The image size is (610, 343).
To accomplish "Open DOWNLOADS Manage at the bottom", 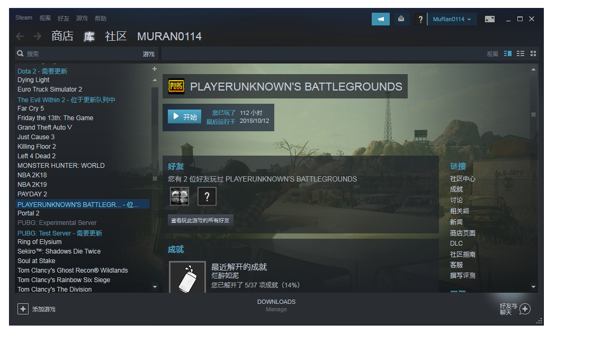I will pos(276,305).
